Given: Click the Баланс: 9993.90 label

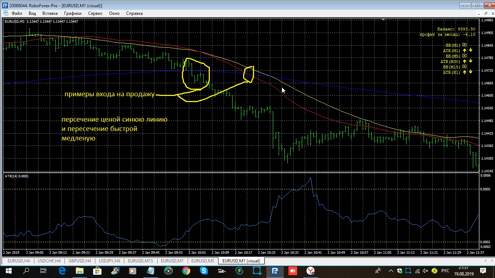Looking at the screenshot, I should click(x=456, y=29).
